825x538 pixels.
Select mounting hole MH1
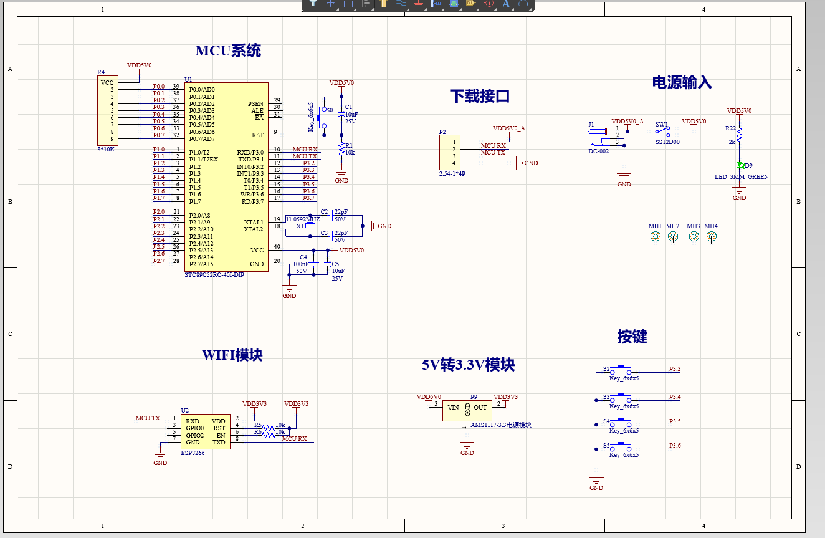coord(656,237)
